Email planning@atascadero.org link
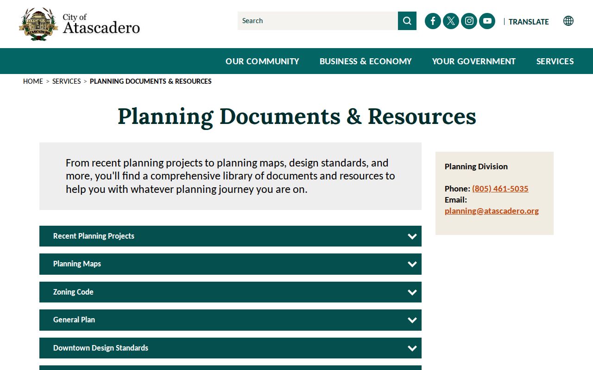Image resolution: width=593 pixels, height=370 pixels. tap(492, 211)
